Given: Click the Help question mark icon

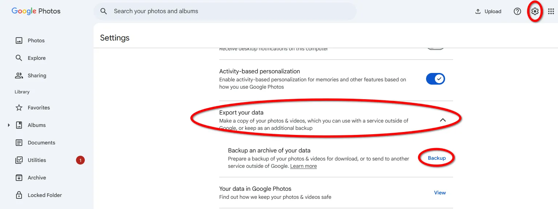Looking at the screenshot, I should click(x=517, y=11).
